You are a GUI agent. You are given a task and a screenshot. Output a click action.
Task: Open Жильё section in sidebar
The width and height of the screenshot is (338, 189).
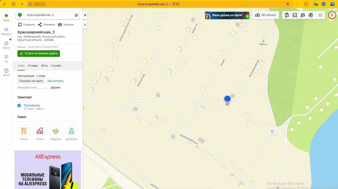click(6, 72)
